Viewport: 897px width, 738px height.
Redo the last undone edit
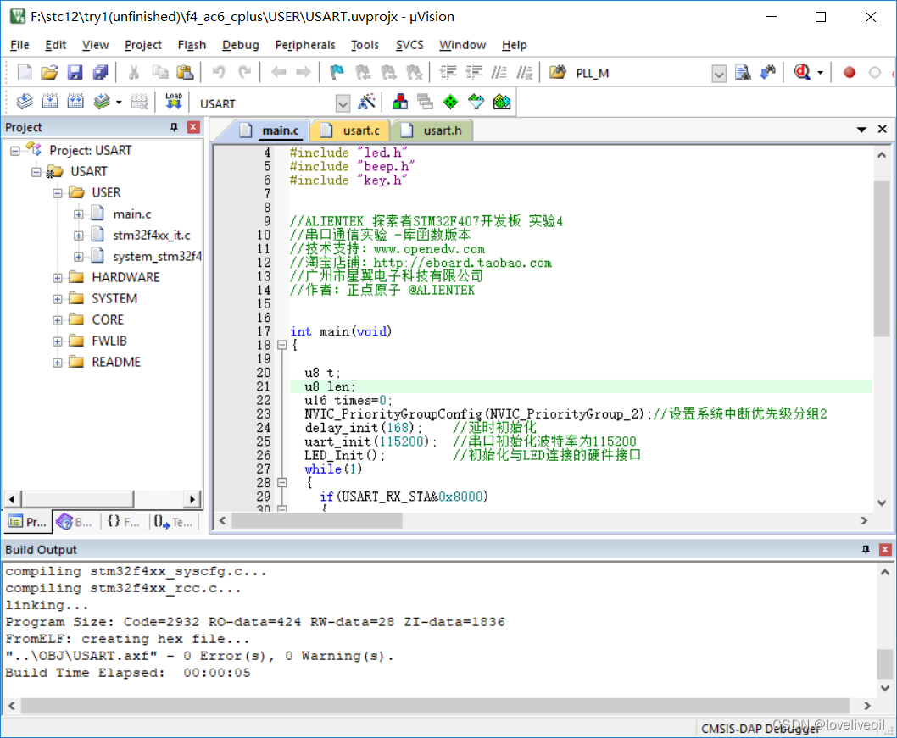tap(244, 73)
